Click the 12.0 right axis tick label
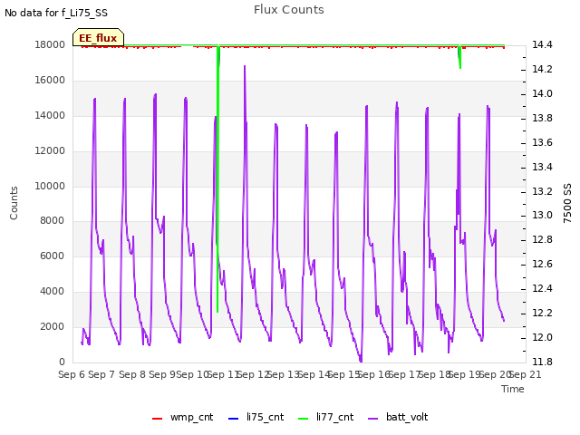The image size is (580, 435). pyautogui.click(x=542, y=337)
